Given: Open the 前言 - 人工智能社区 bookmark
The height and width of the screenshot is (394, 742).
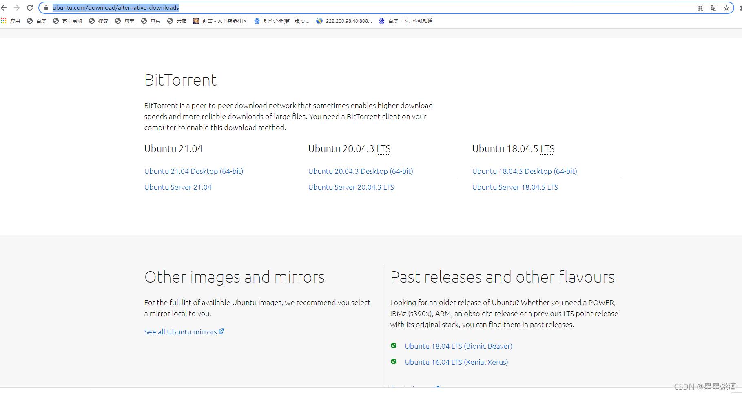Looking at the screenshot, I should [220, 21].
